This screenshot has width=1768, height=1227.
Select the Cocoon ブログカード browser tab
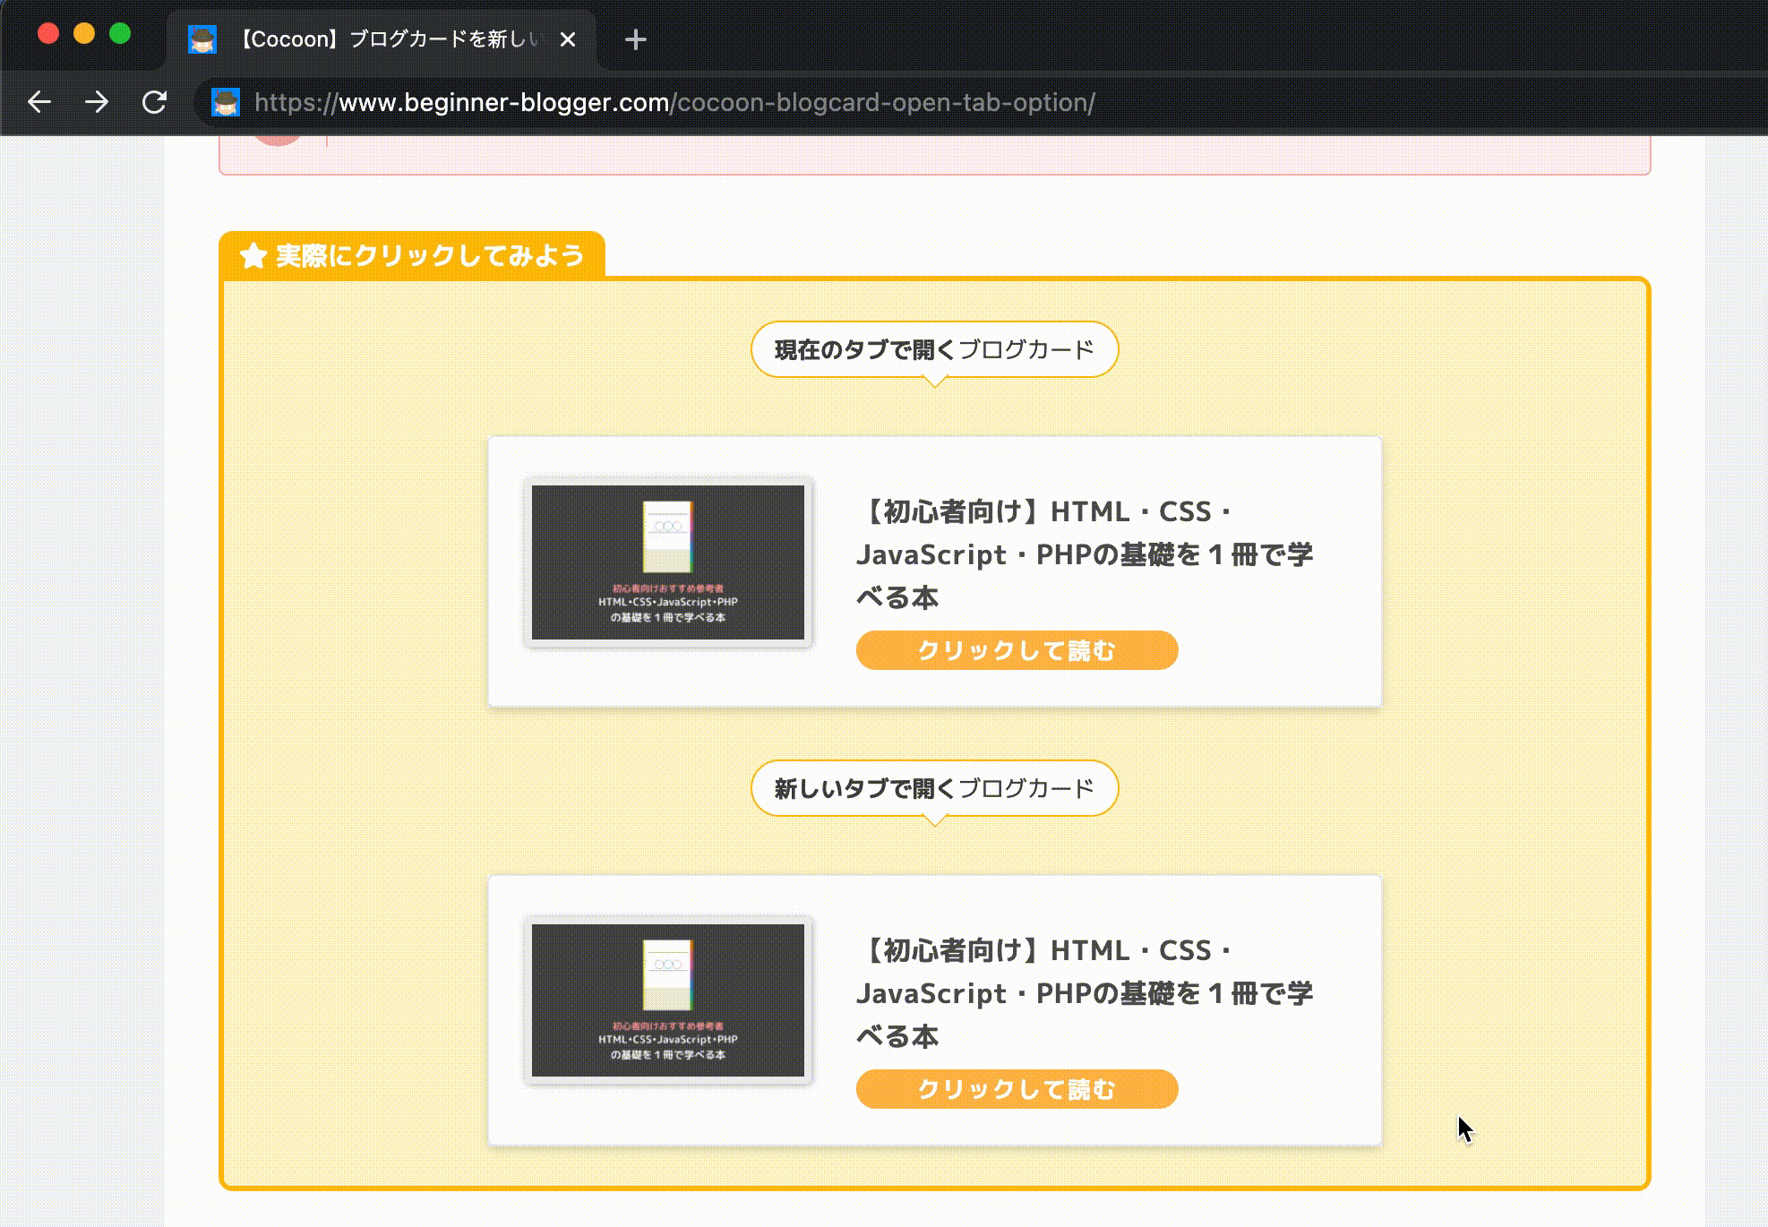390,39
